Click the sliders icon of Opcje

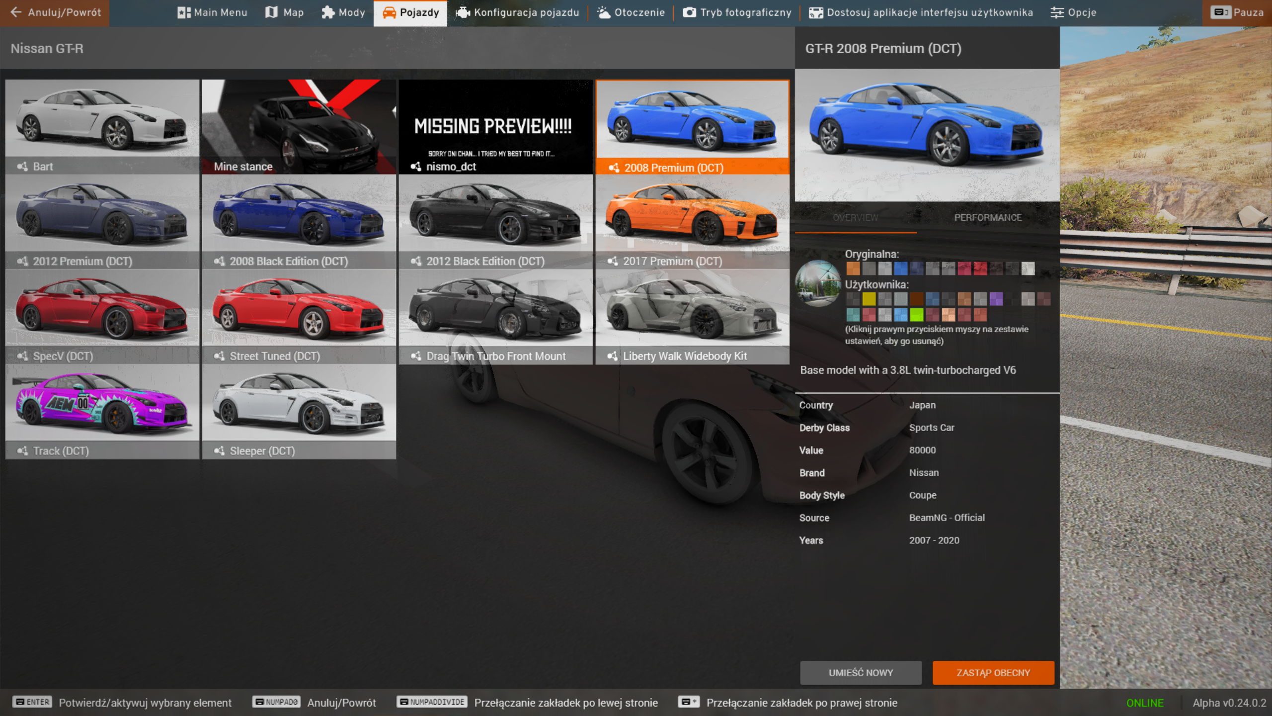(1057, 12)
